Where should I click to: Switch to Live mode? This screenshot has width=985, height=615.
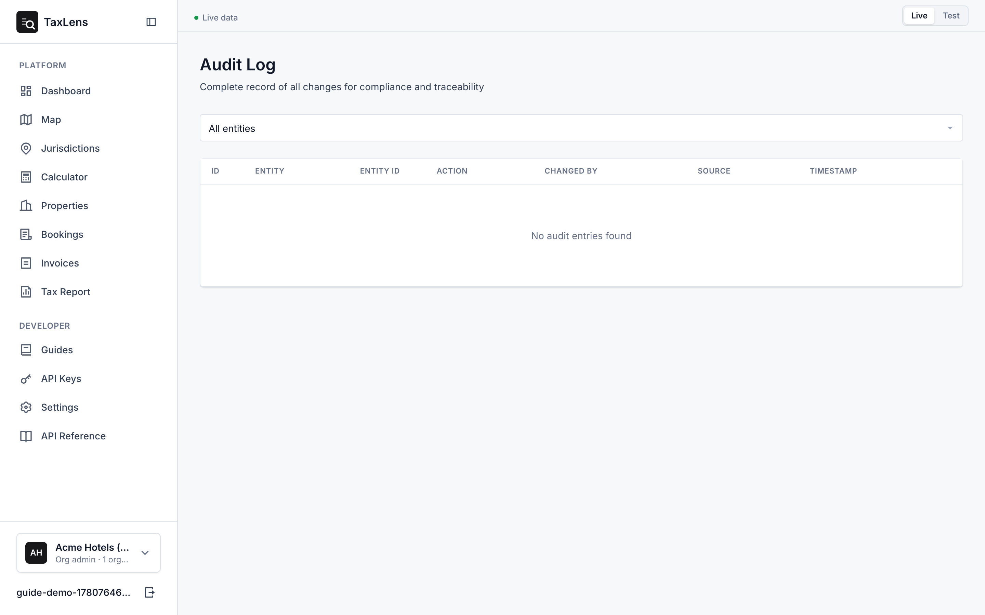pyautogui.click(x=919, y=16)
